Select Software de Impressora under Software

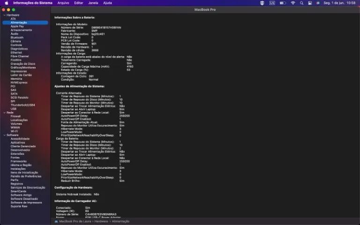(26, 202)
